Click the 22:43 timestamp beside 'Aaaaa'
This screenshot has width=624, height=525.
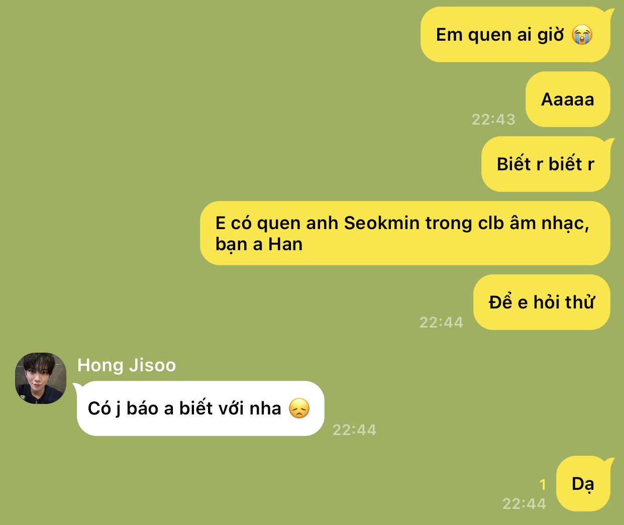pos(493,119)
